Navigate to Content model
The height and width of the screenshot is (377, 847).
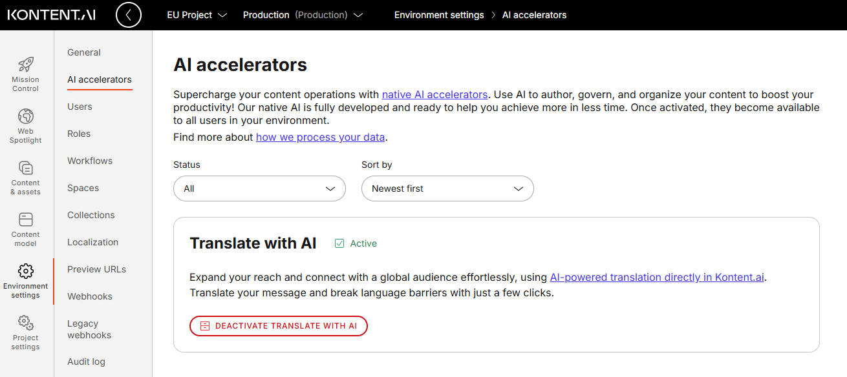pos(25,227)
